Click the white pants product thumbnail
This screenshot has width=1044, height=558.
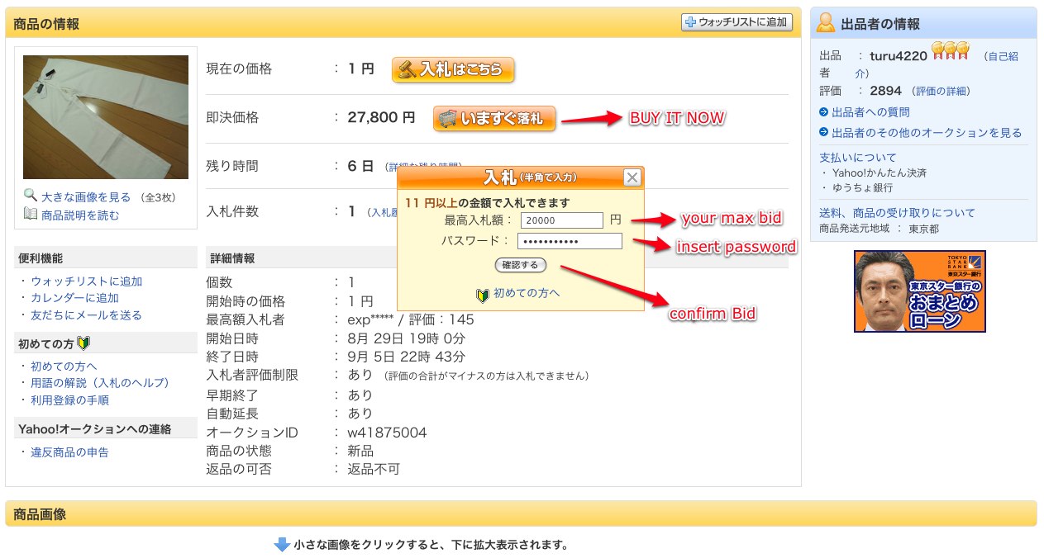point(106,117)
